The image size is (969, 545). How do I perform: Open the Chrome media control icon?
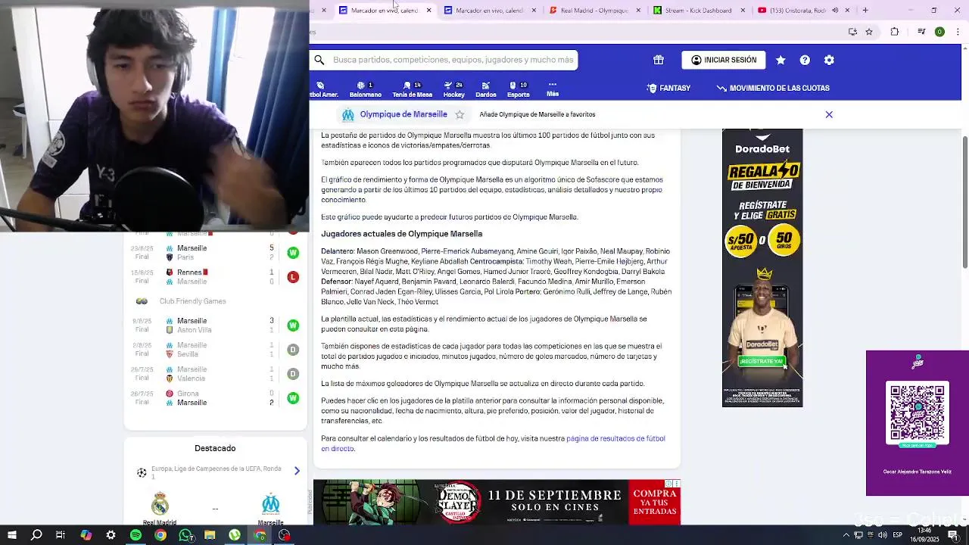pos(921,32)
